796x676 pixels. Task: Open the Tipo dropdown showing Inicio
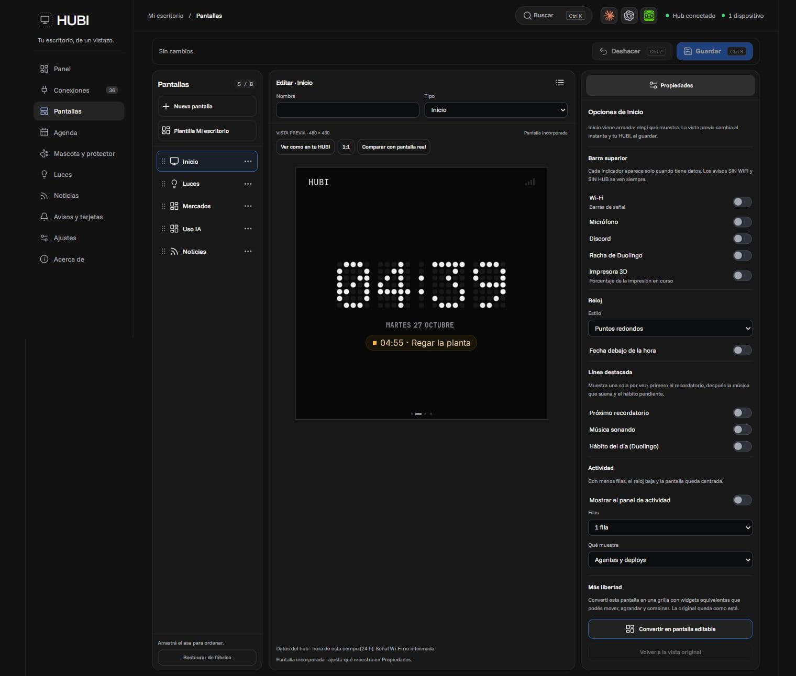[495, 110]
